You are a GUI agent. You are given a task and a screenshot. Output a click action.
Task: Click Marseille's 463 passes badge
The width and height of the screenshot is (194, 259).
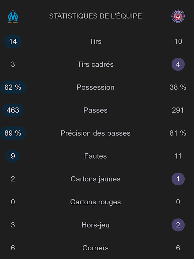pyautogui.click(x=13, y=110)
